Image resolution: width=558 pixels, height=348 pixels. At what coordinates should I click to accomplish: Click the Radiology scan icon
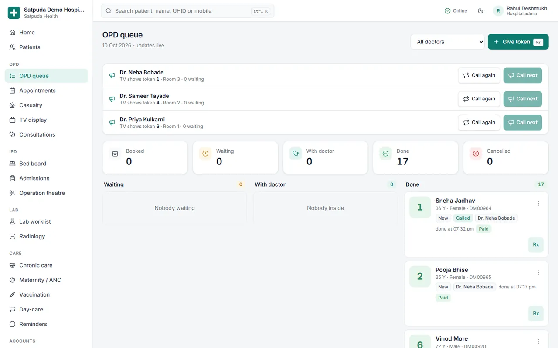[12, 236]
